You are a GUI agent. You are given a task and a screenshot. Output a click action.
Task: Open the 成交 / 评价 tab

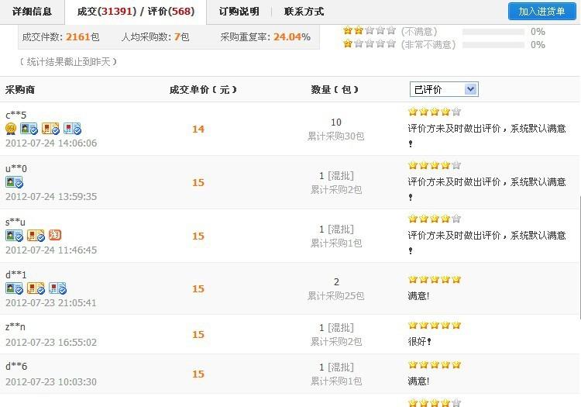coord(136,12)
